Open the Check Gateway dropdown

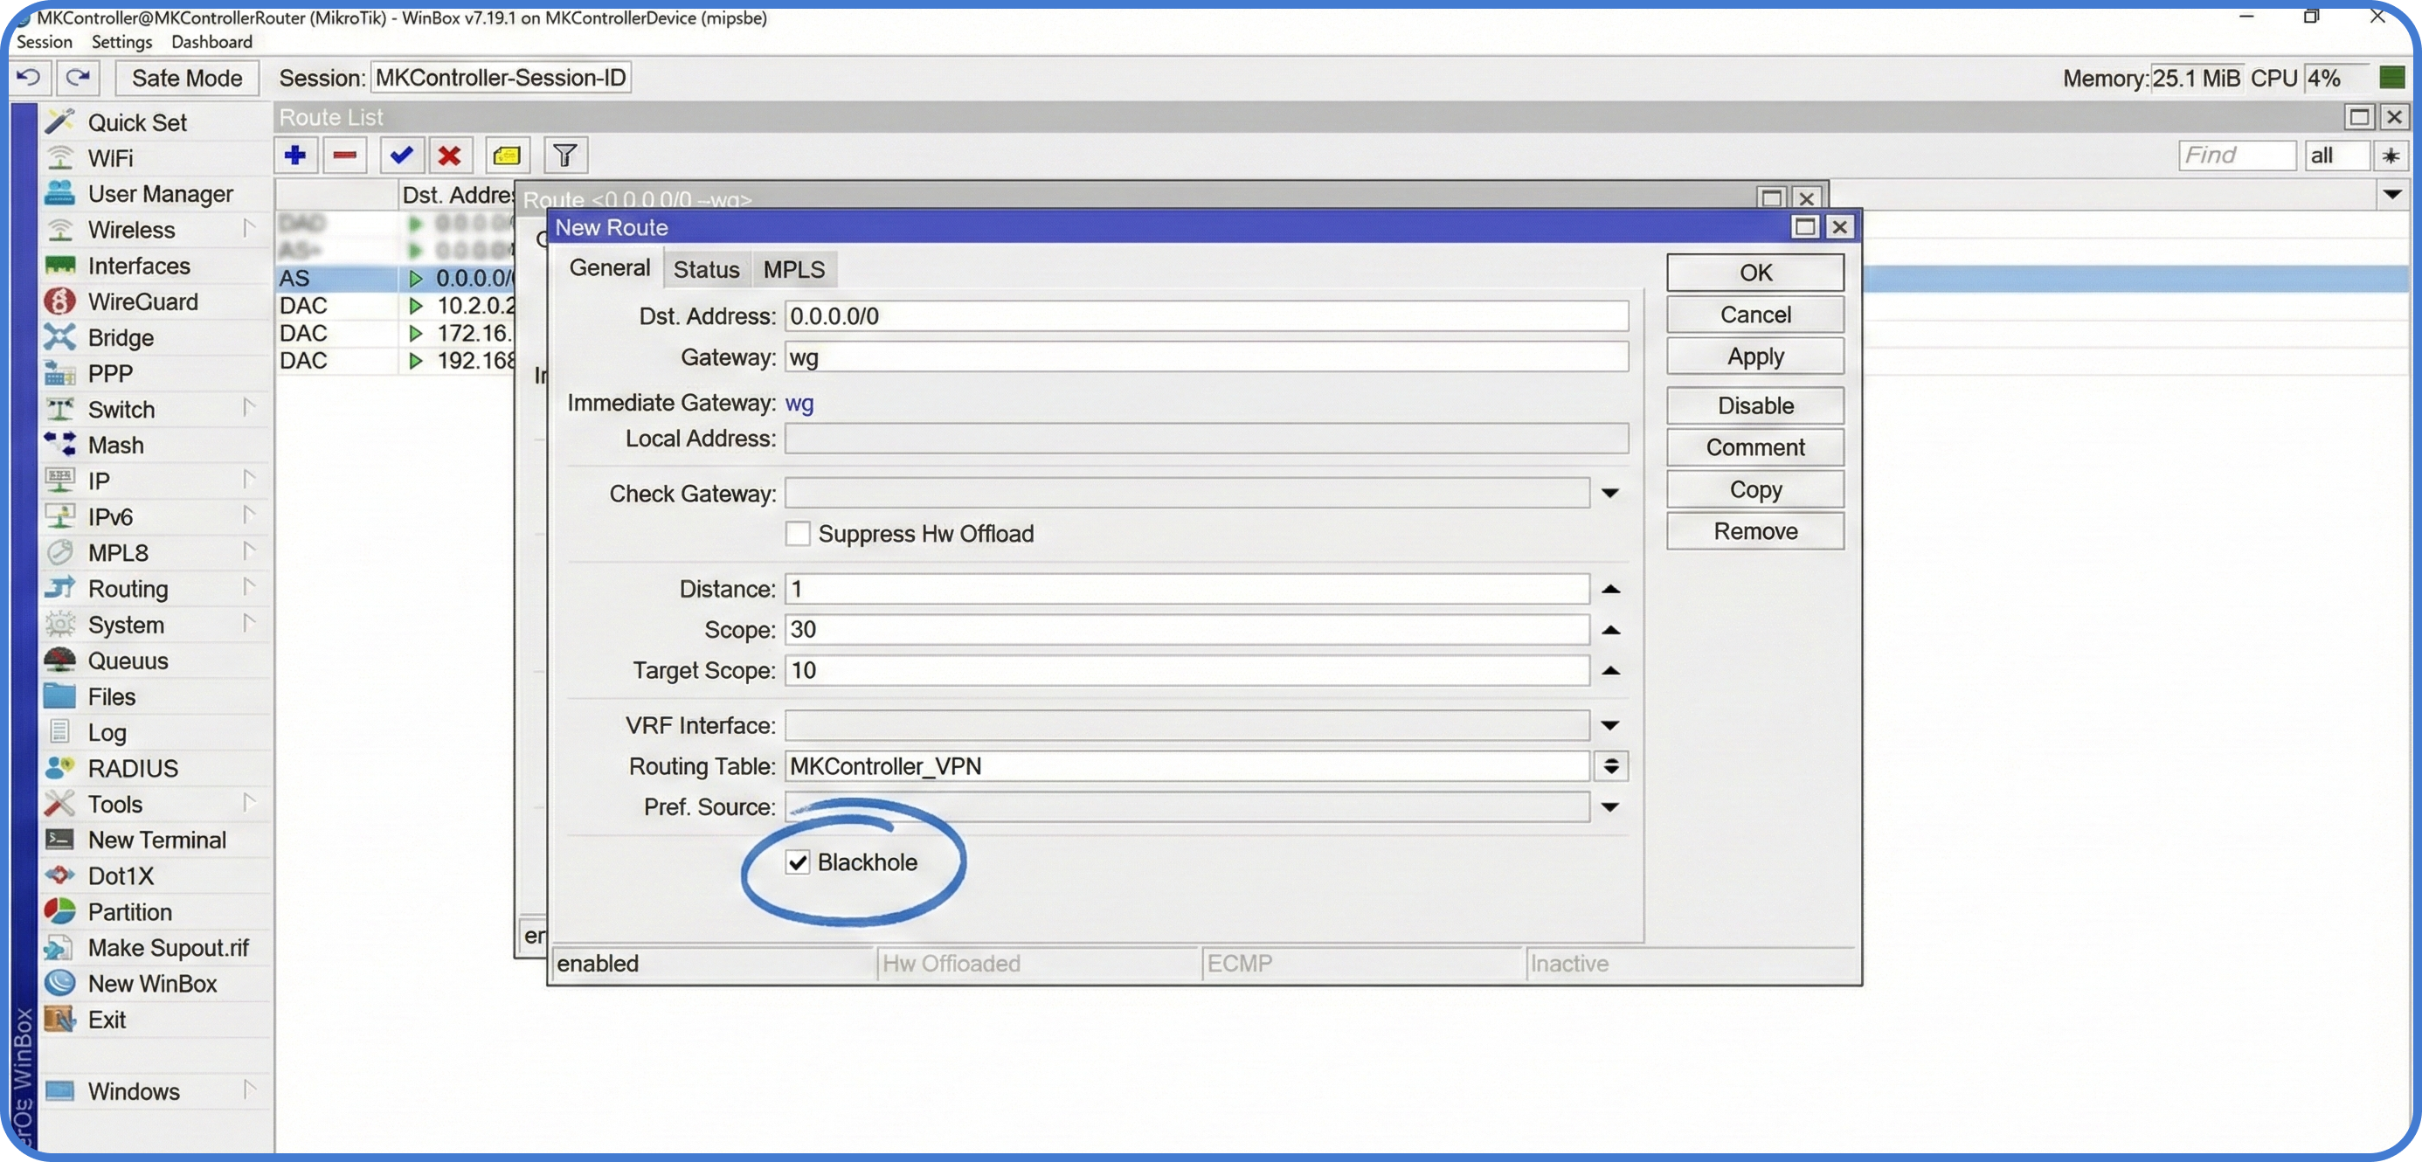coord(1610,493)
